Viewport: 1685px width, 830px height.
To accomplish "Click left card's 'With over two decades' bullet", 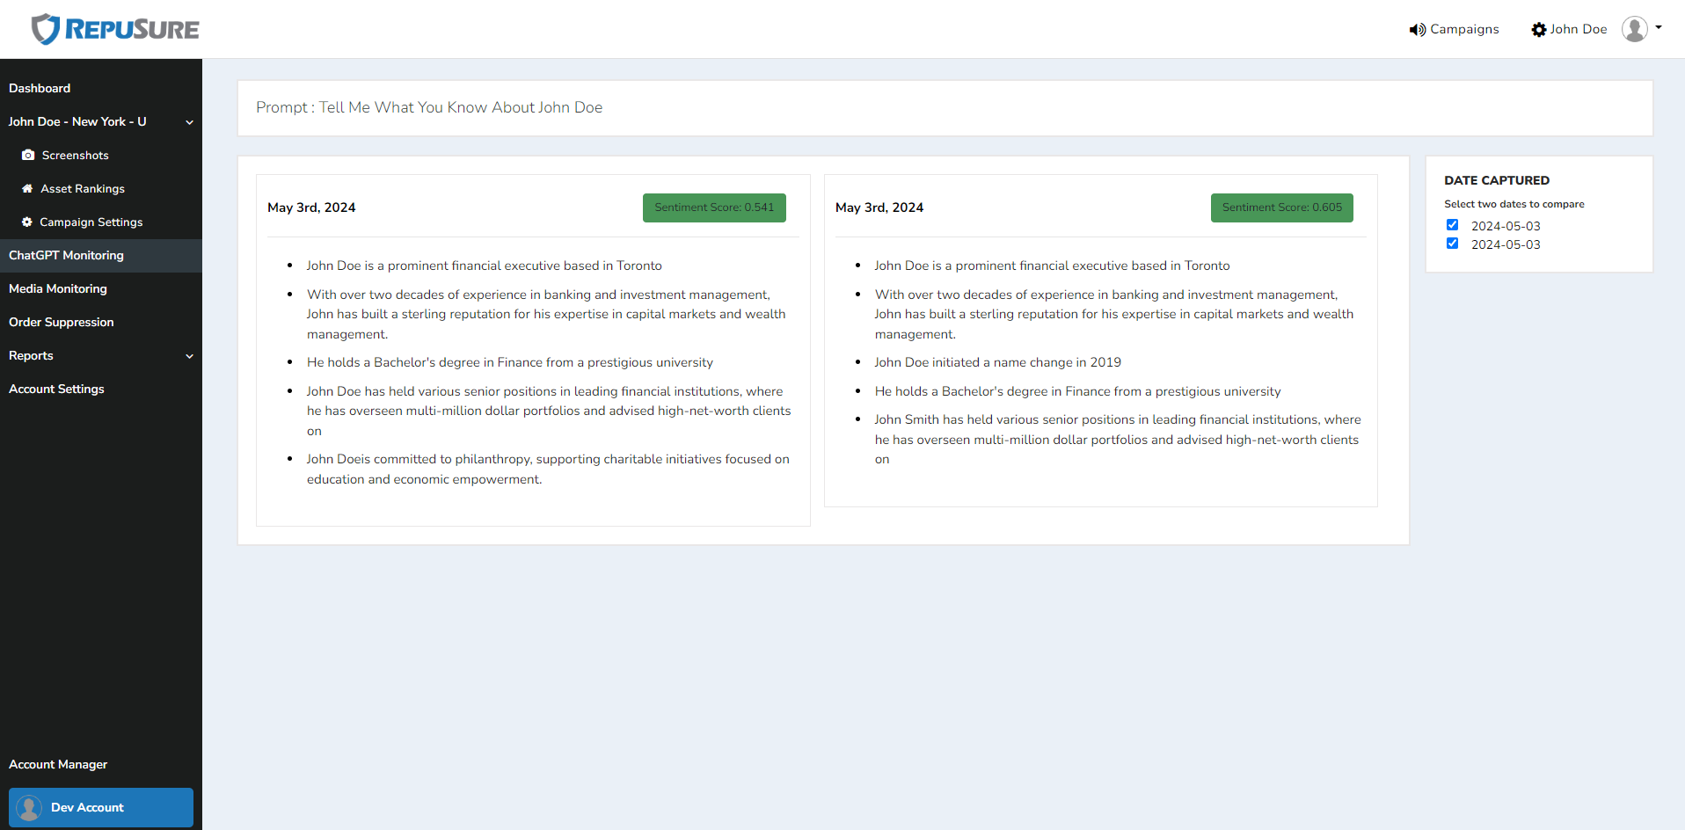I will pyautogui.click(x=546, y=314).
